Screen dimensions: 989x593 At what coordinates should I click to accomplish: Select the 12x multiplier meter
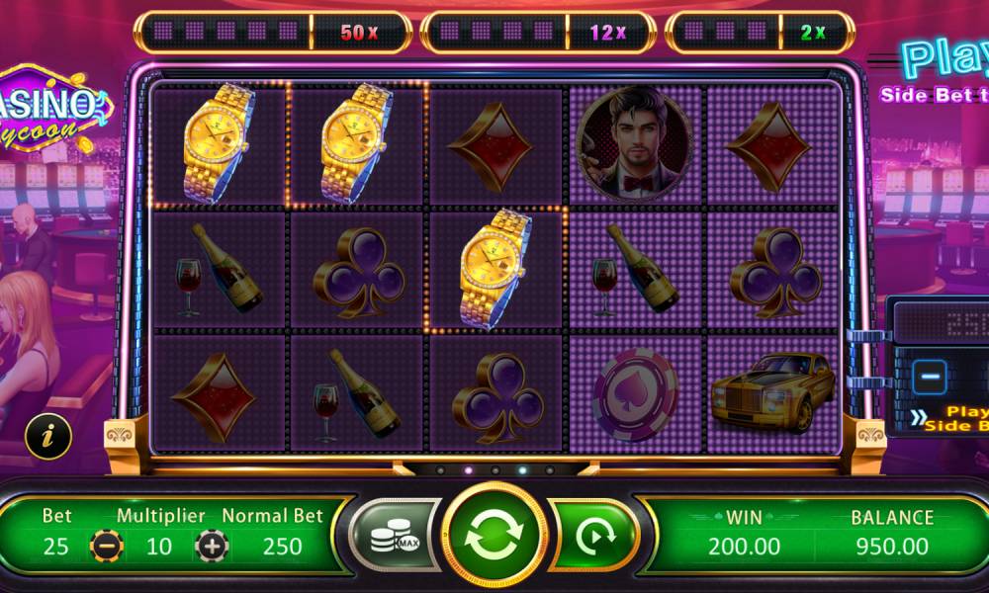point(538,32)
